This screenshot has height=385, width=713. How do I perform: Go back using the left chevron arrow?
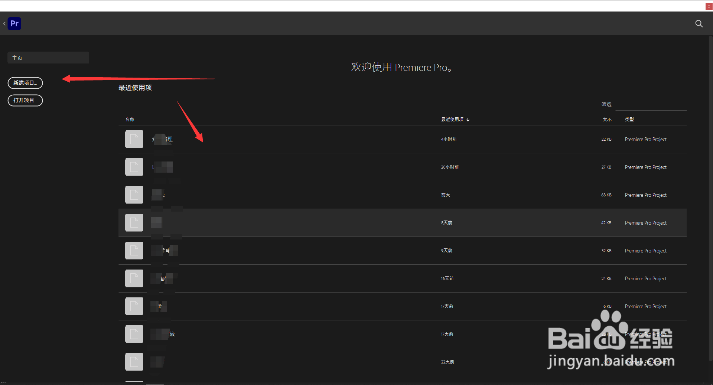(x=4, y=24)
